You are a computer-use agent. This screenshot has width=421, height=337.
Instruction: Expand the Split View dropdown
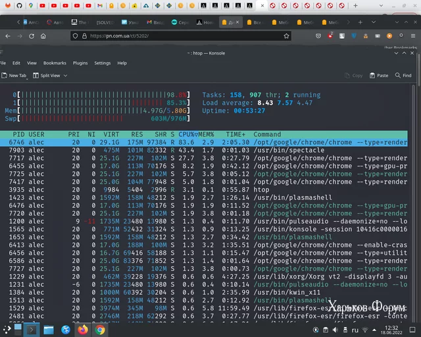tap(64, 76)
